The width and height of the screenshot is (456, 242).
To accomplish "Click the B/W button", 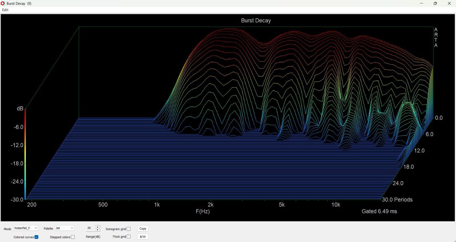I will 143,237.
